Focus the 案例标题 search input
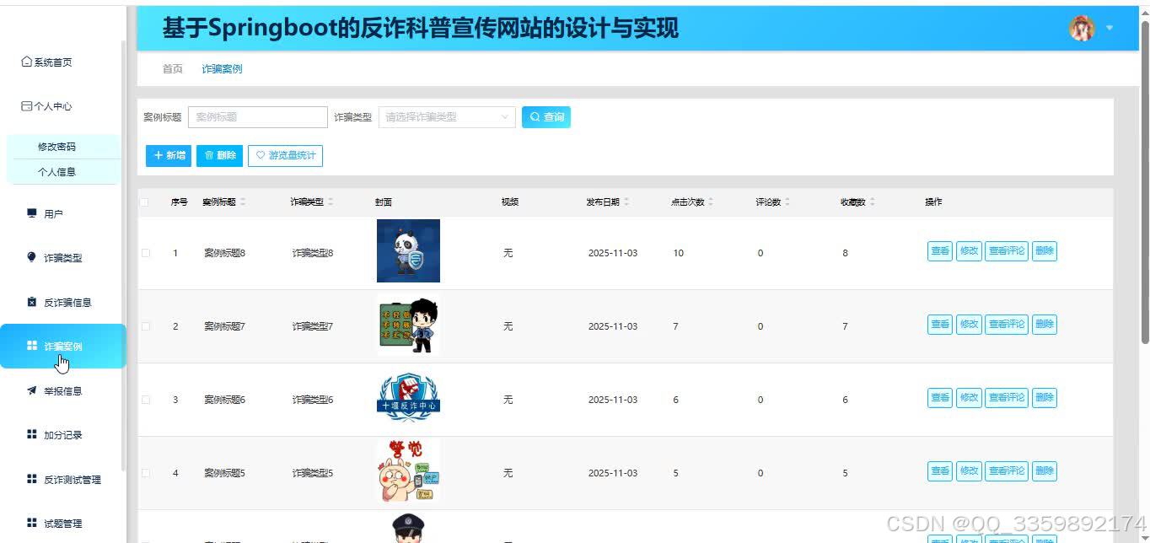 tap(257, 117)
